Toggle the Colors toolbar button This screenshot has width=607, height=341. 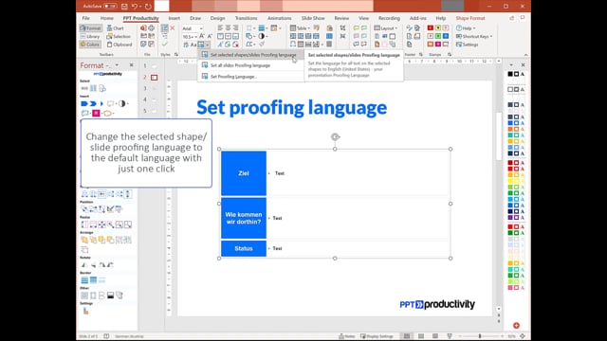(91, 45)
